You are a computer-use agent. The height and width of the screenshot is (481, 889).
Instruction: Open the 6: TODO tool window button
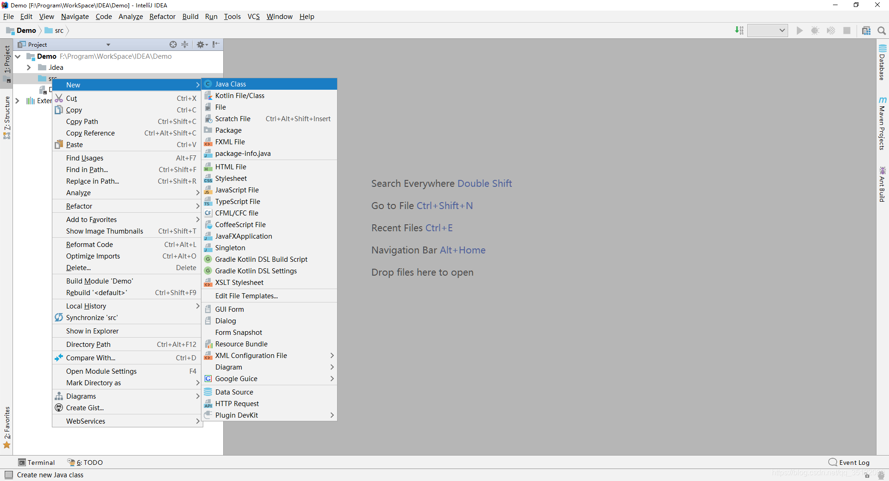pyautogui.click(x=85, y=462)
